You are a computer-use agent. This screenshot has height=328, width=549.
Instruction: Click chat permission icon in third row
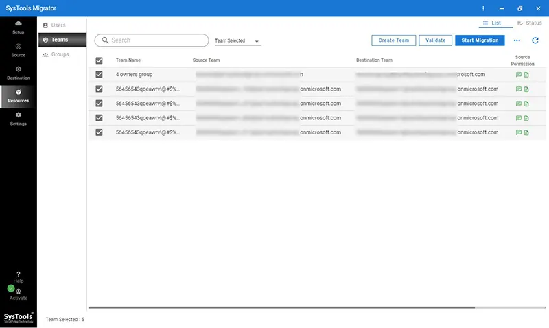tap(519, 104)
